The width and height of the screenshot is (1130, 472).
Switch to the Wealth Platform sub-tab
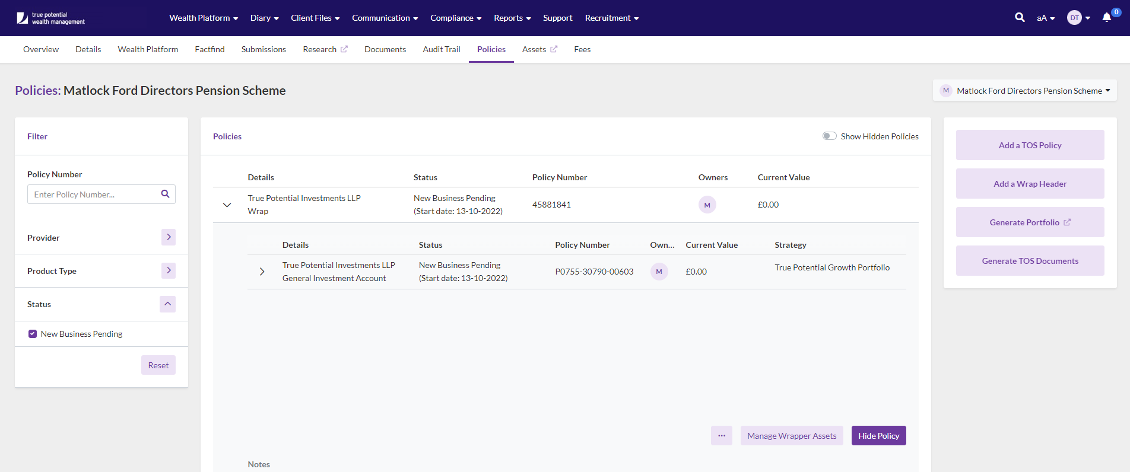click(148, 49)
